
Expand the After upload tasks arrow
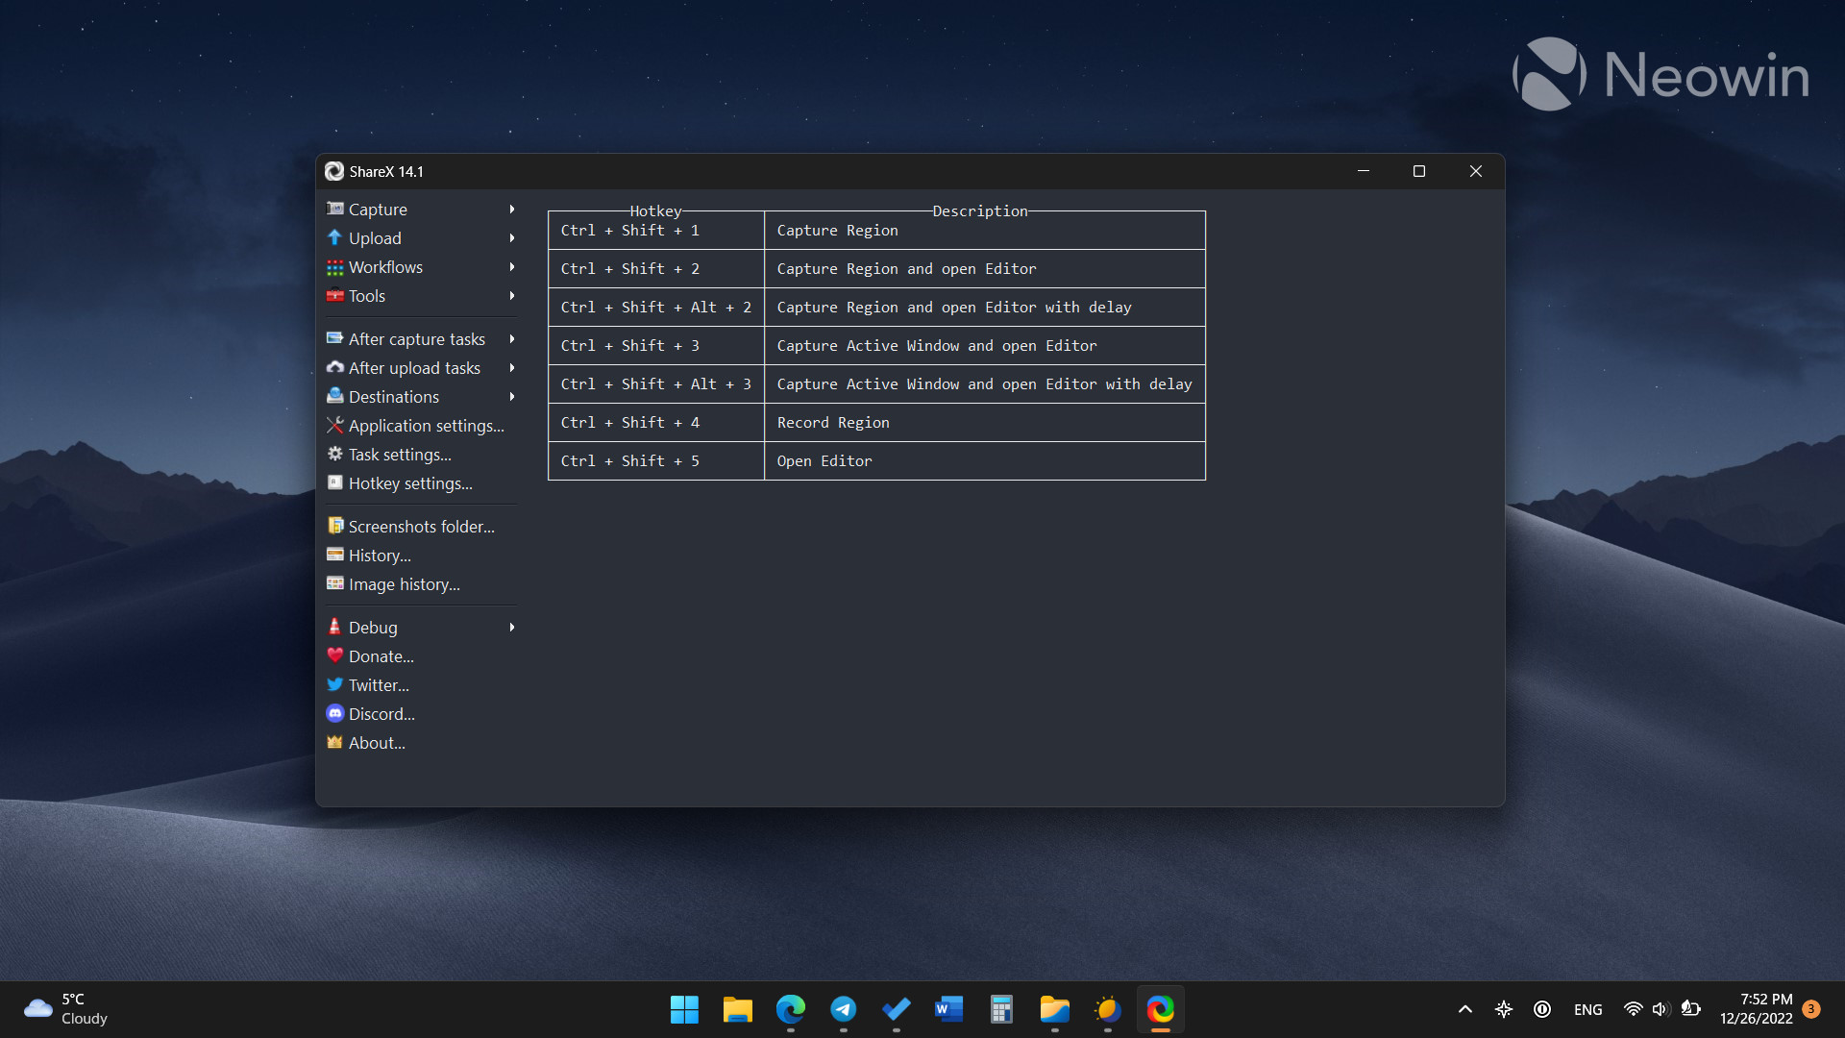[x=512, y=368]
